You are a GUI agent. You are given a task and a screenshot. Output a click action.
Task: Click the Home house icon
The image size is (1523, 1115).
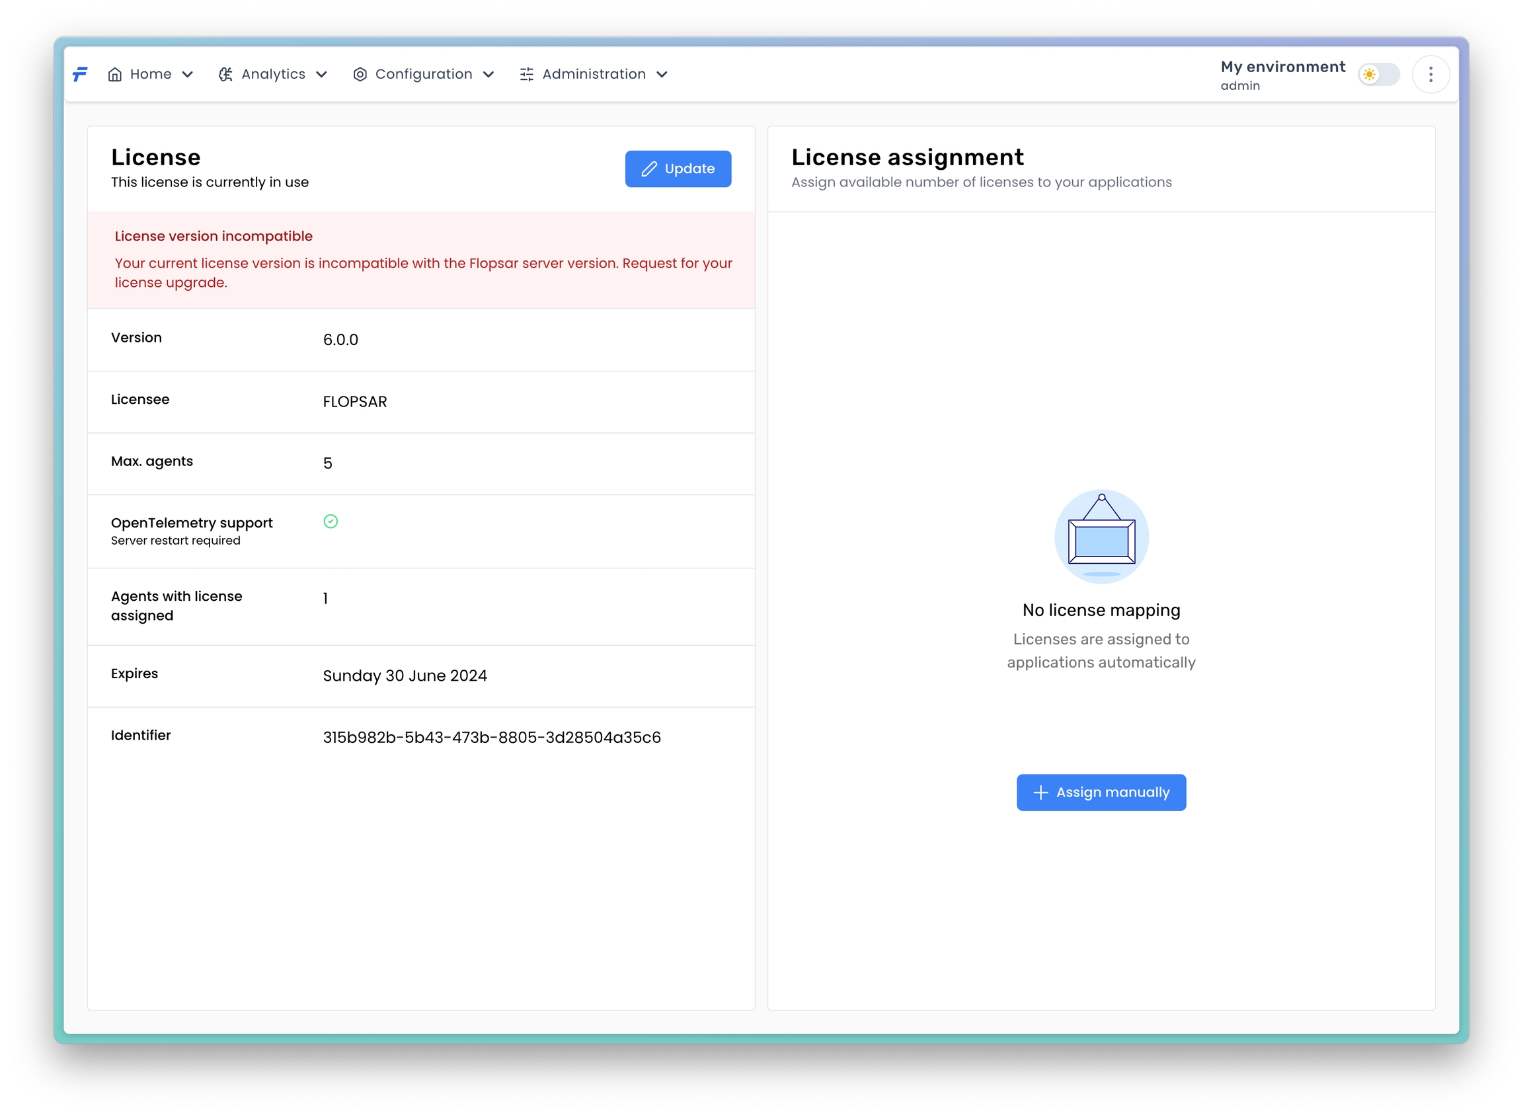click(115, 74)
